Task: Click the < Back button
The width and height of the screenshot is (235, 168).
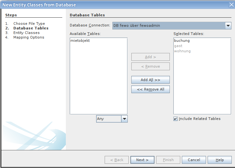Action: click(x=117, y=160)
